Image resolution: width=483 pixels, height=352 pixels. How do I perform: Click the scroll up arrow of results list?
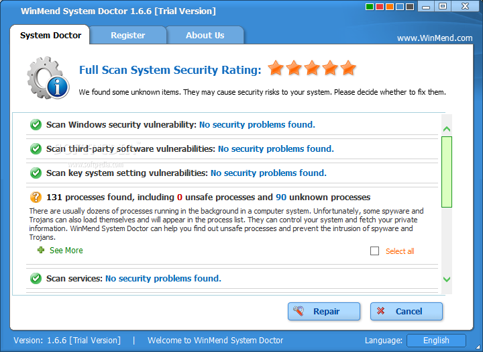(x=447, y=129)
